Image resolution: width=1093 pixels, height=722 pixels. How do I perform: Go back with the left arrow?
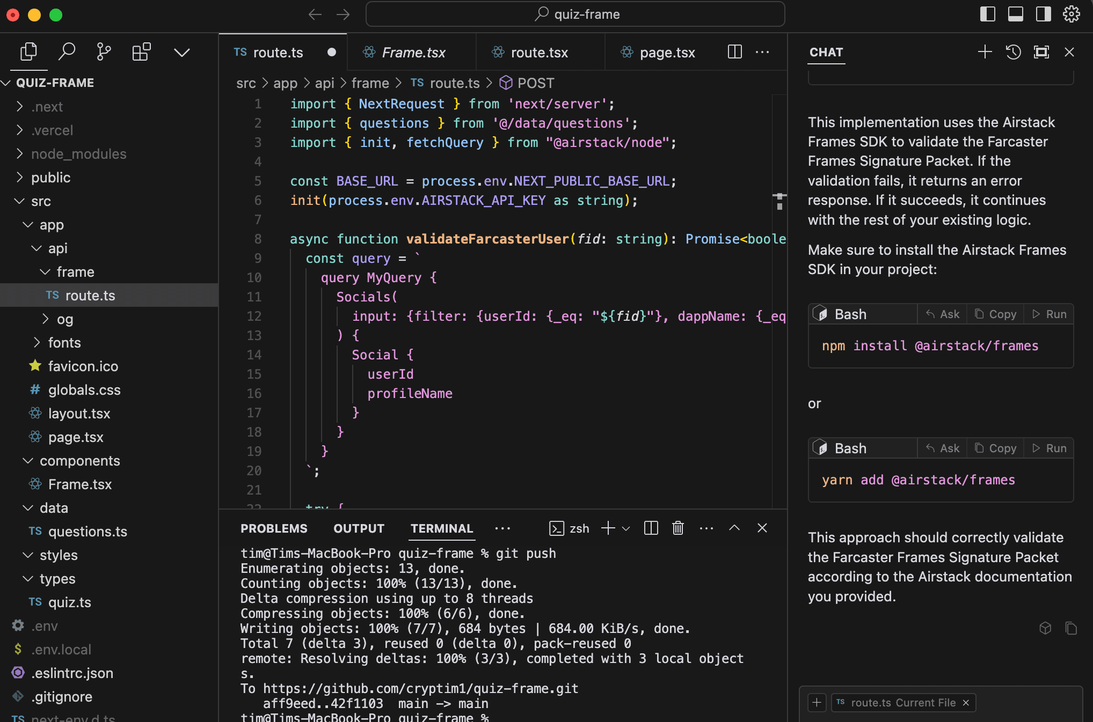[315, 14]
